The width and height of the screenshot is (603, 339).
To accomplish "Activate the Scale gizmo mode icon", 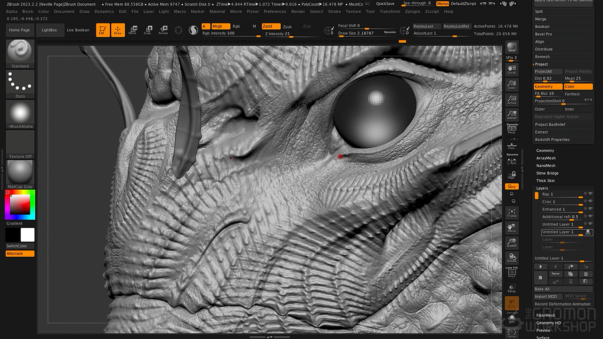I will 148,30.
